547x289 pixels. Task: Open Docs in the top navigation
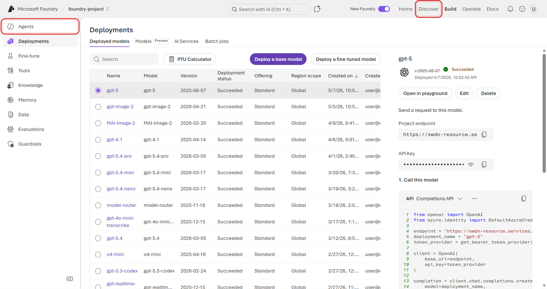[493, 9]
